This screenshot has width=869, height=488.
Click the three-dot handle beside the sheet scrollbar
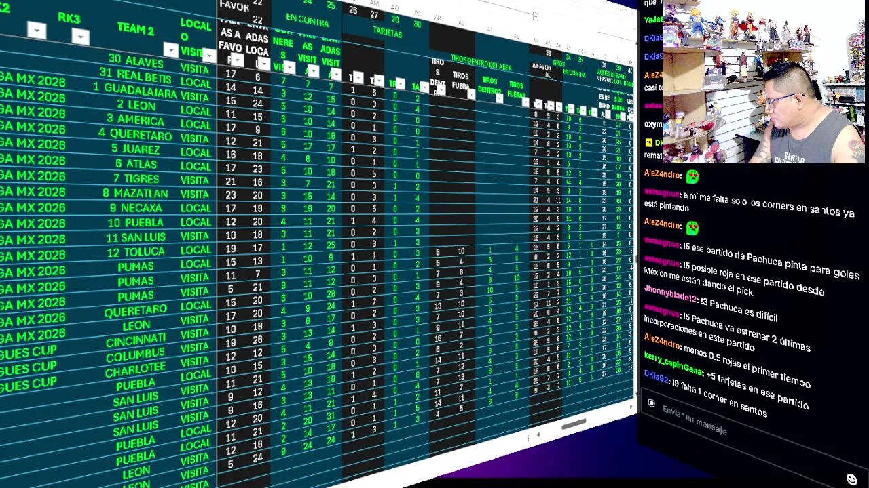tap(530, 439)
